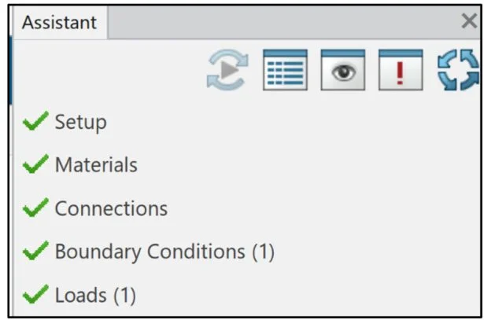Click the blue circular refresh arrows icon
484x320 pixels.
457,70
